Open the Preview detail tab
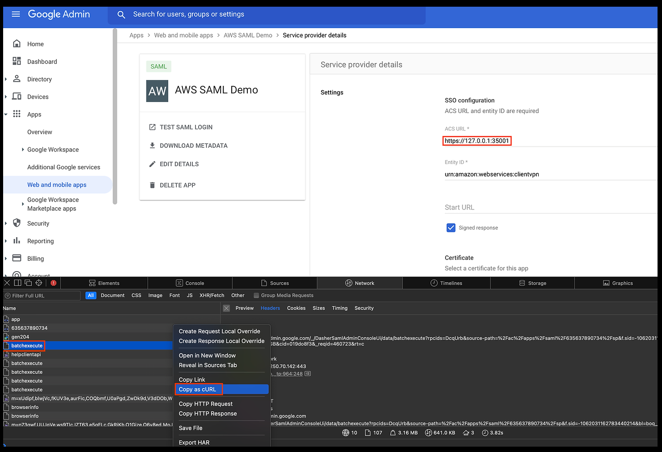Viewport: 662px width, 452px height. [x=245, y=308]
